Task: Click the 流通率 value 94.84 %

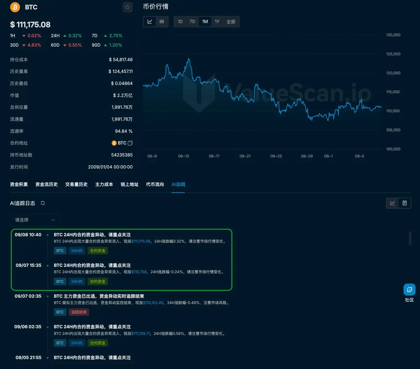Action: click(124, 131)
